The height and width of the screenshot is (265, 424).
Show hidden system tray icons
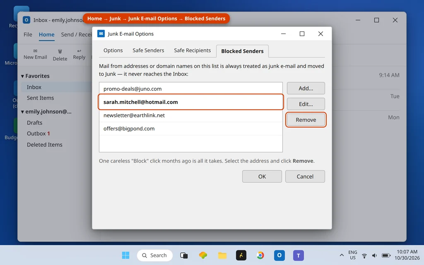(x=342, y=255)
